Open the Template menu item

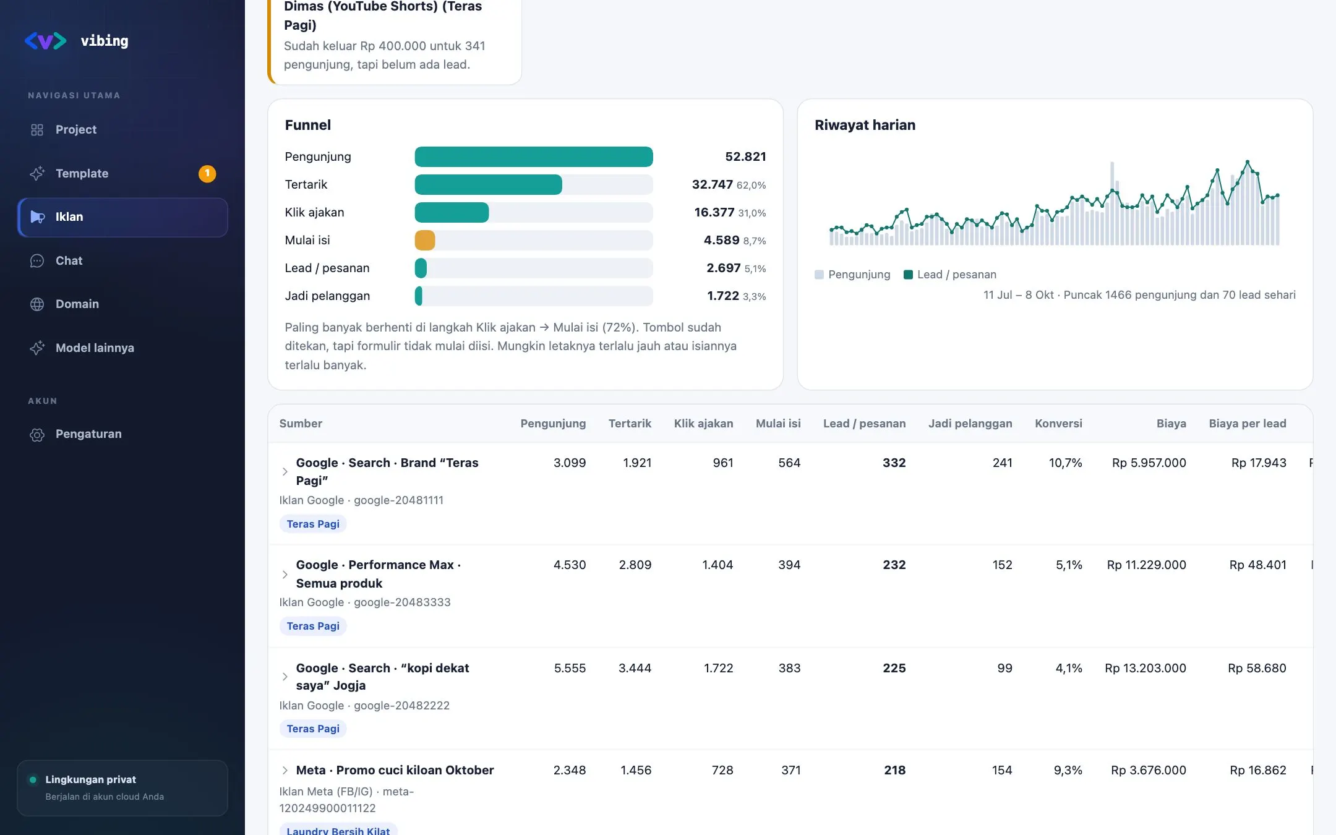click(122, 174)
